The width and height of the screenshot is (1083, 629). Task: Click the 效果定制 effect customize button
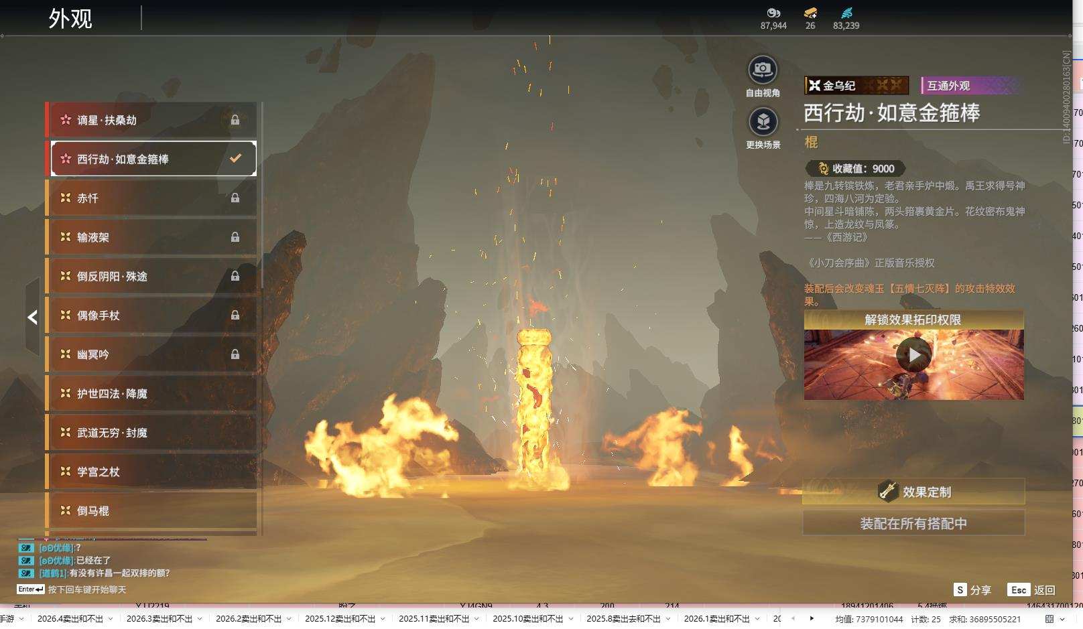[x=913, y=492]
